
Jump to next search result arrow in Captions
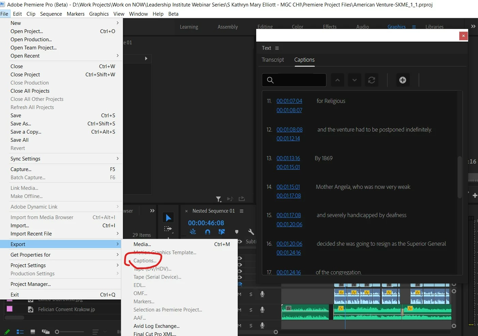354,80
